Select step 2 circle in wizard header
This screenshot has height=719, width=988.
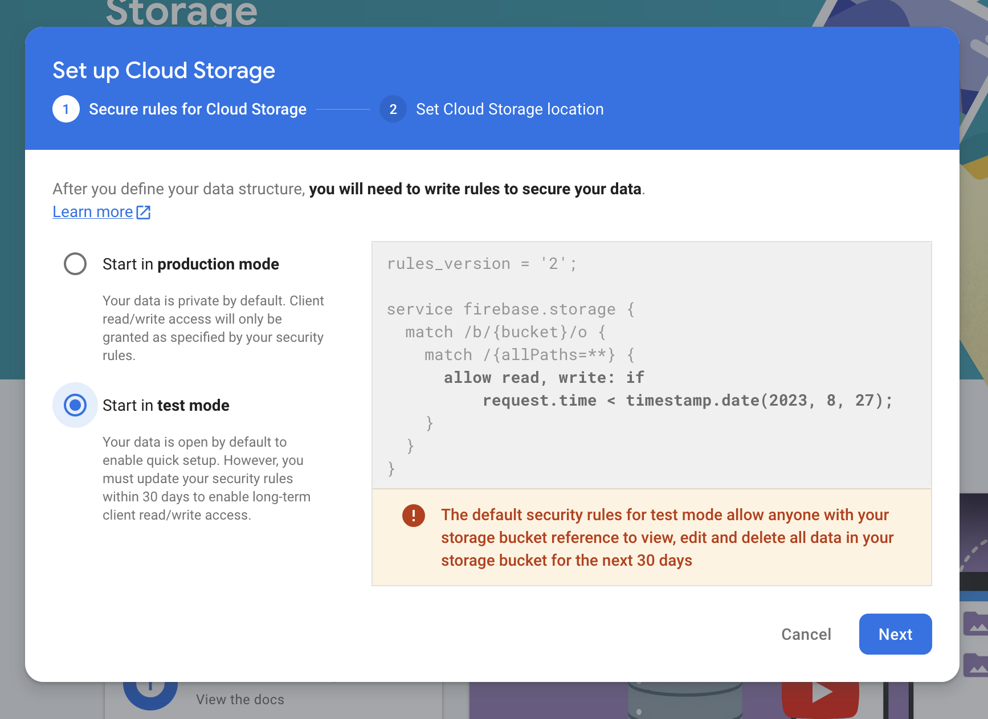click(x=393, y=109)
